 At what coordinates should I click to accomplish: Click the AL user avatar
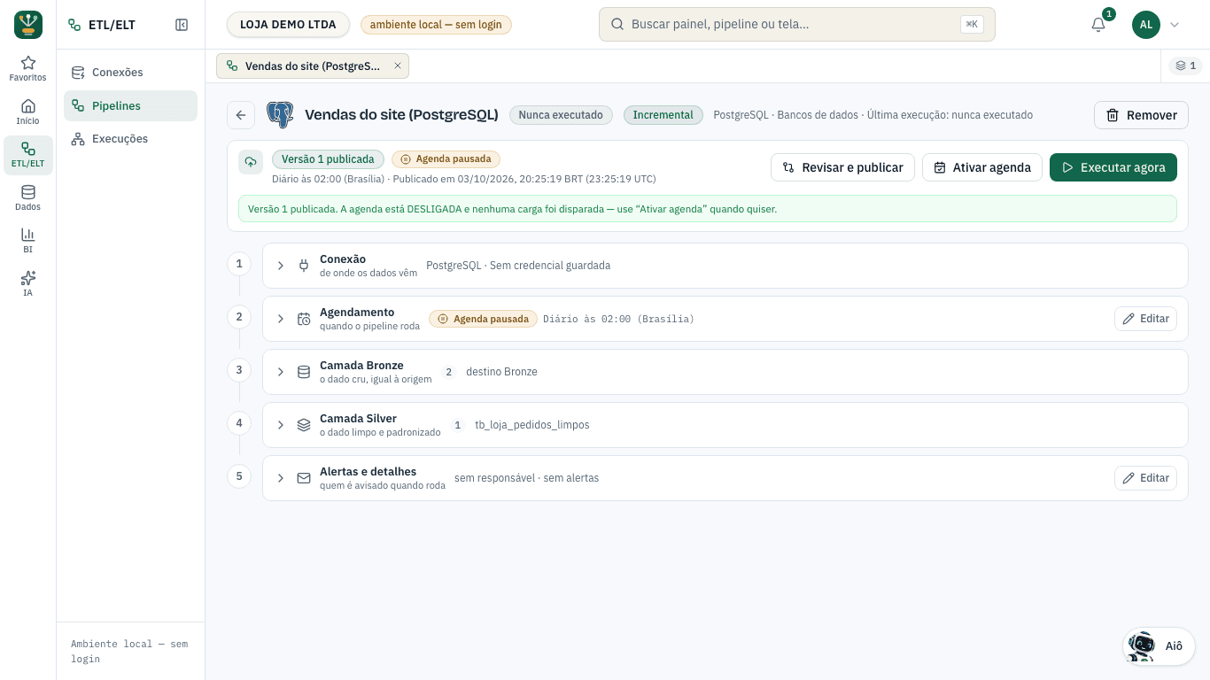click(1146, 25)
